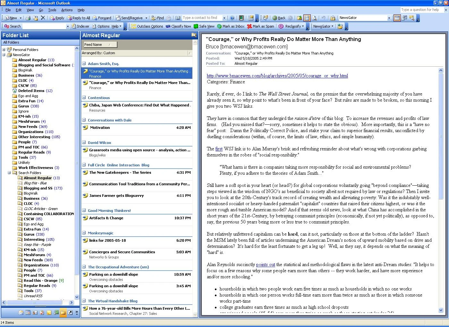Collapse the Monkeymagic group
The image size is (449, 327).
[84, 233]
